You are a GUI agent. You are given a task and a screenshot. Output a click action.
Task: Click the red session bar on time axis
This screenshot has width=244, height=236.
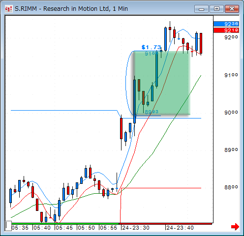click(166, 224)
